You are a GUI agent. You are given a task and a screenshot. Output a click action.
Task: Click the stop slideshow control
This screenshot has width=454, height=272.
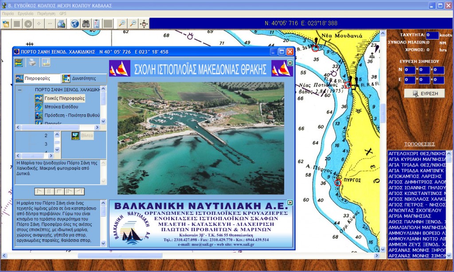[x=59, y=191]
